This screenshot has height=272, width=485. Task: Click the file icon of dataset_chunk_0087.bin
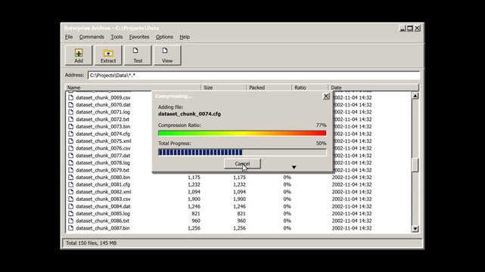pyautogui.click(x=71, y=228)
